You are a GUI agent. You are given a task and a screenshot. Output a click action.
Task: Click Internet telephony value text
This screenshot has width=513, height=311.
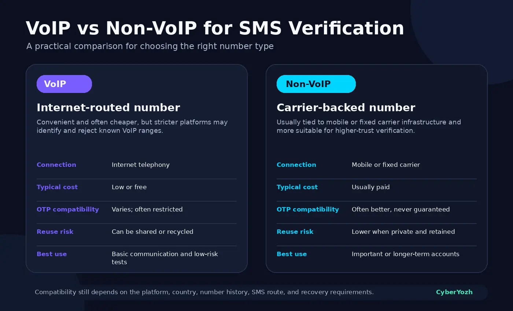click(141, 165)
